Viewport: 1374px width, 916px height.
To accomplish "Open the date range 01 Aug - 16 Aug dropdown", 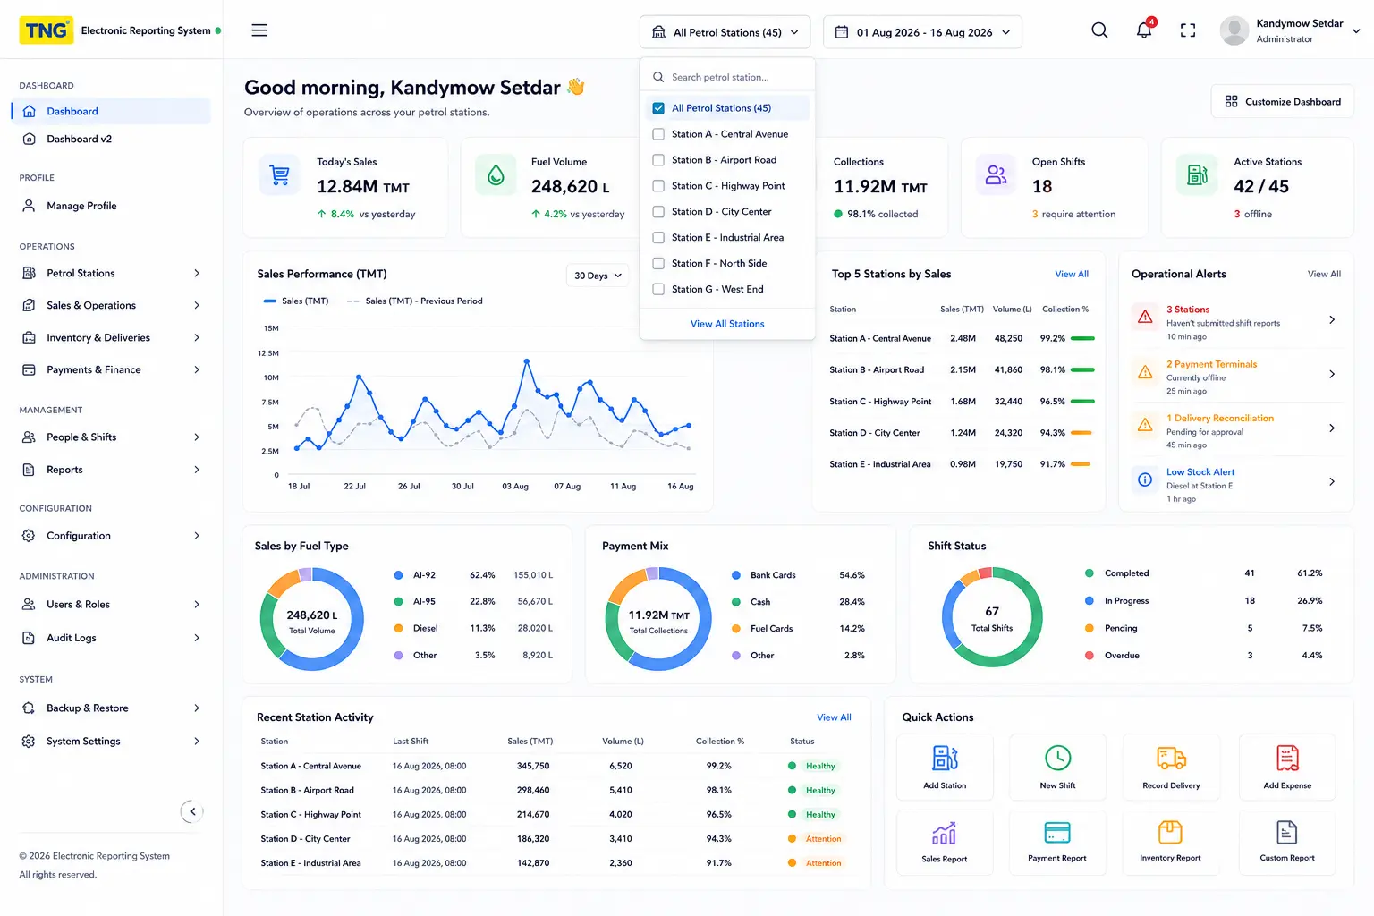I will [x=922, y=32].
